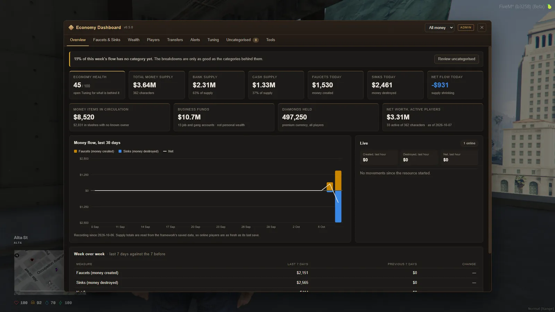Click the Business Funds $10.7M value

tap(189, 117)
